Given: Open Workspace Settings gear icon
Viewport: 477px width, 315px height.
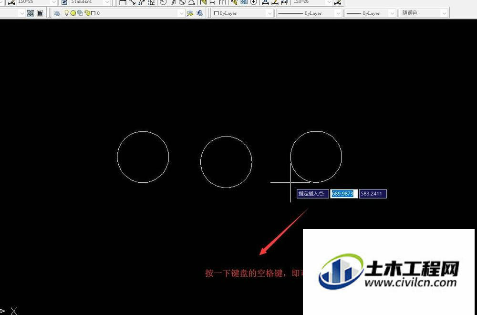Looking at the screenshot, I should click(31, 13).
